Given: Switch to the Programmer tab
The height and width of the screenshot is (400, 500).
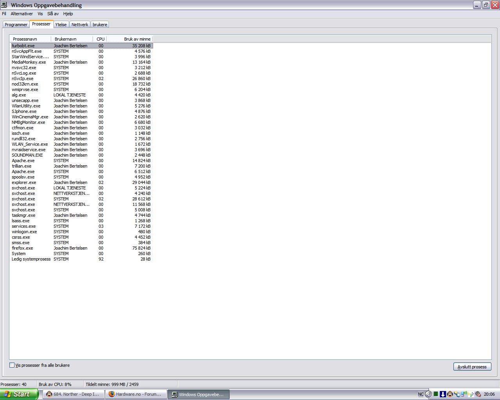Looking at the screenshot, I should 16,25.
